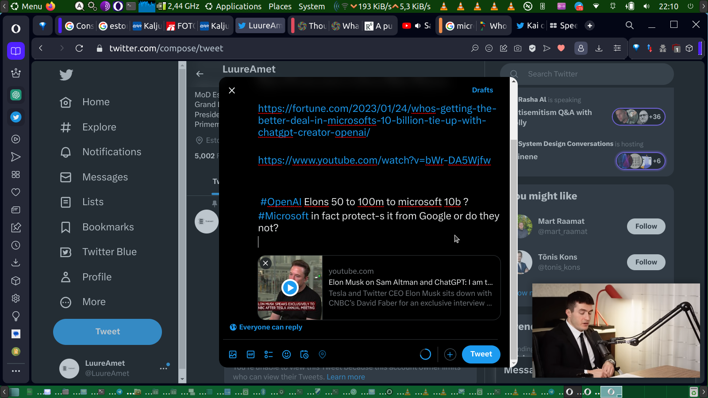
Task: Tag location on the tweet
Action: pos(322,354)
